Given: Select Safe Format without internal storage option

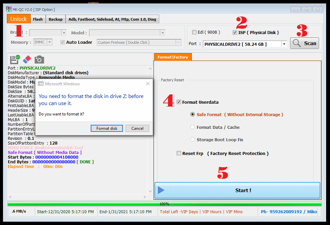Looking at the screenshot, I should click(192, 114).
